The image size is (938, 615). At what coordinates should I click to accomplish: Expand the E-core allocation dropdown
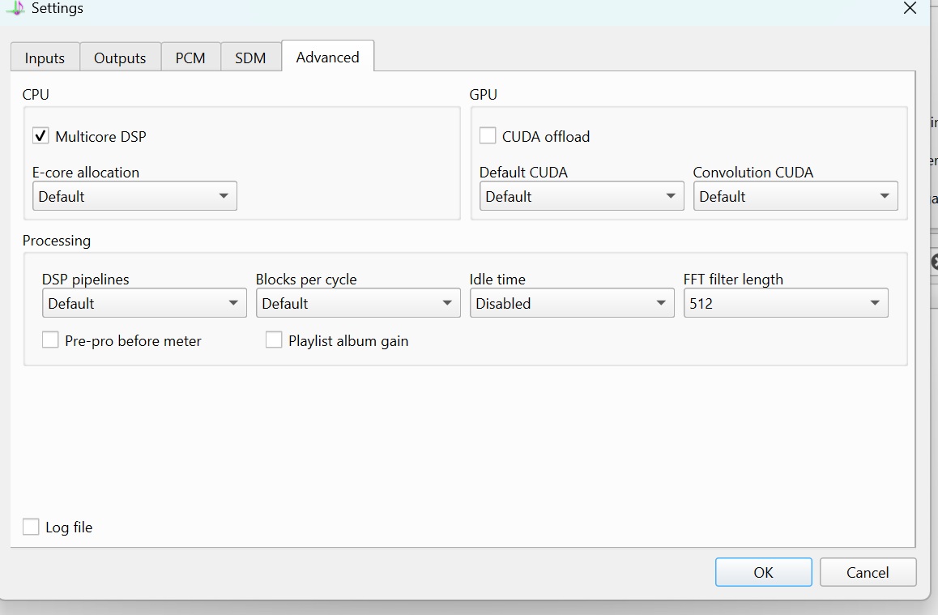tap(134, 195)
